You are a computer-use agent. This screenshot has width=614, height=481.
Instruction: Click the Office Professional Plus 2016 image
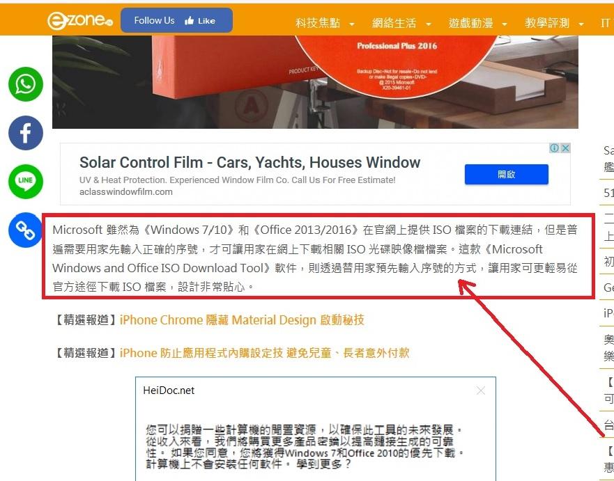coord(315,82)
